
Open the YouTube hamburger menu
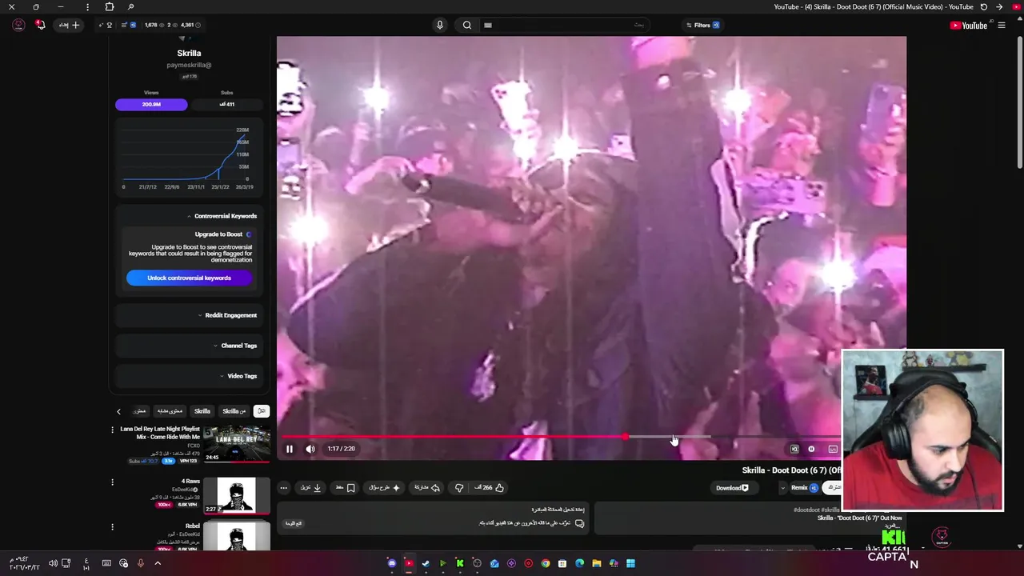click(x=1002, y=26)
